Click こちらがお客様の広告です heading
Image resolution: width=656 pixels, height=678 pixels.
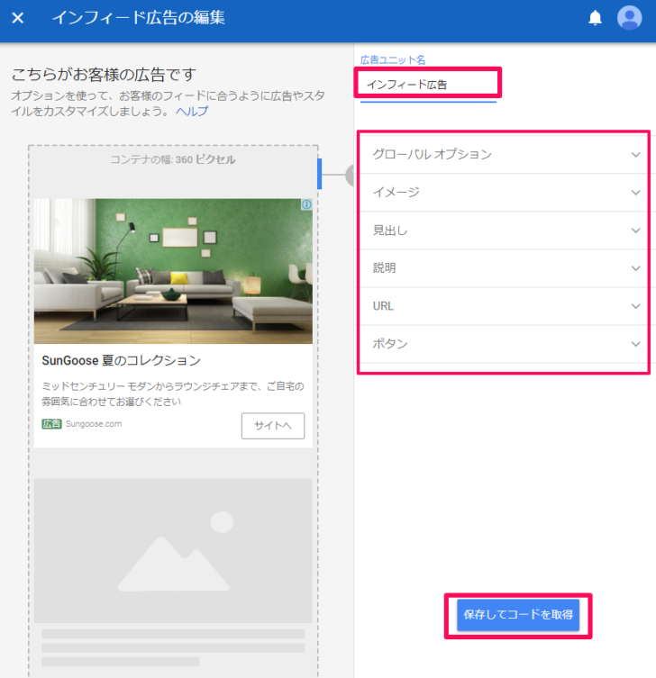pos(104,75)
